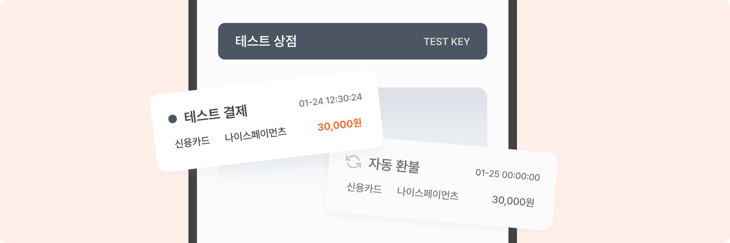Select 신용카드 in the 테스트 결제 card

point(192,141)
